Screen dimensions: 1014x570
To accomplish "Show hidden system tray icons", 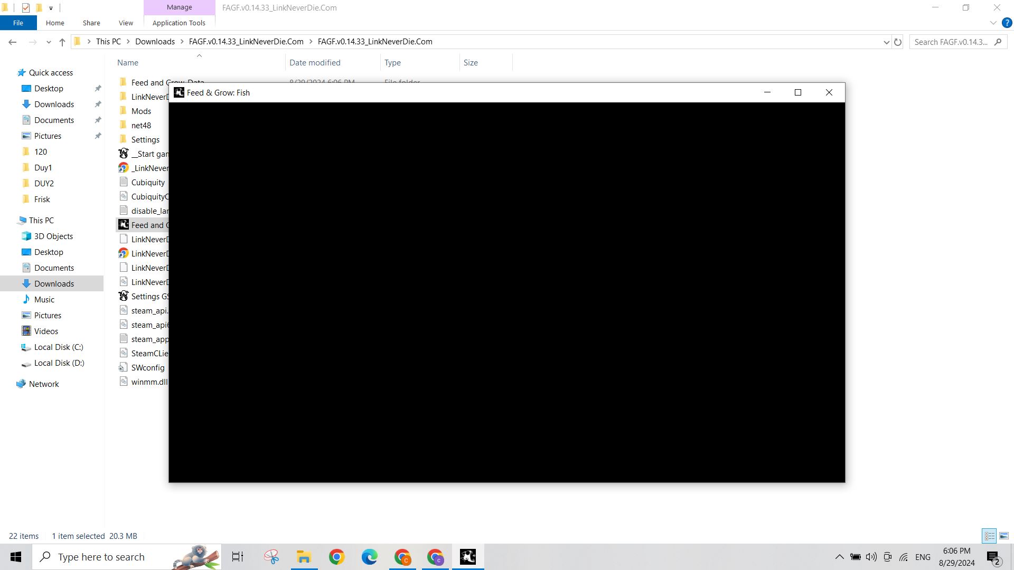I will (x=839, y=557).
